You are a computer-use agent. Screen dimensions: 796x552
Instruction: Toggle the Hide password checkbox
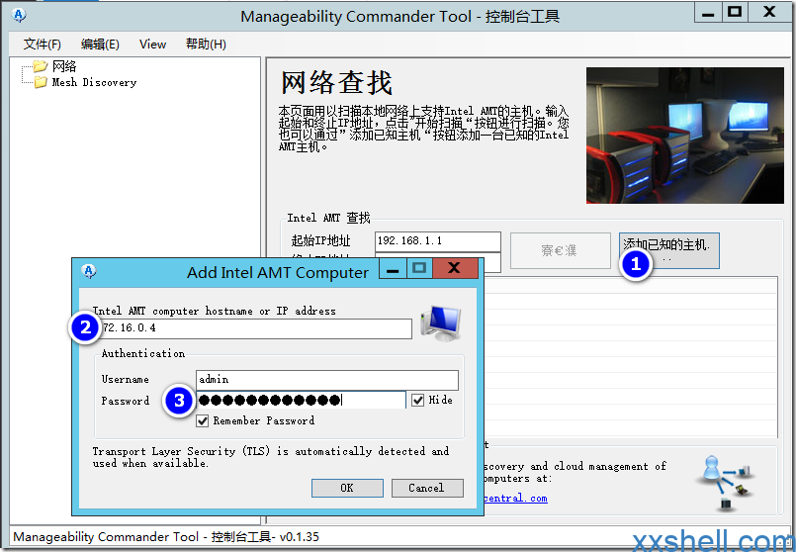pos(418,401)
